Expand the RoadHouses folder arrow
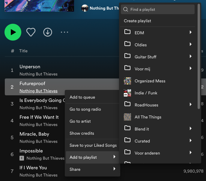This screenshot has height=181, width=206. pyautogui.click(x=191, y=104)
